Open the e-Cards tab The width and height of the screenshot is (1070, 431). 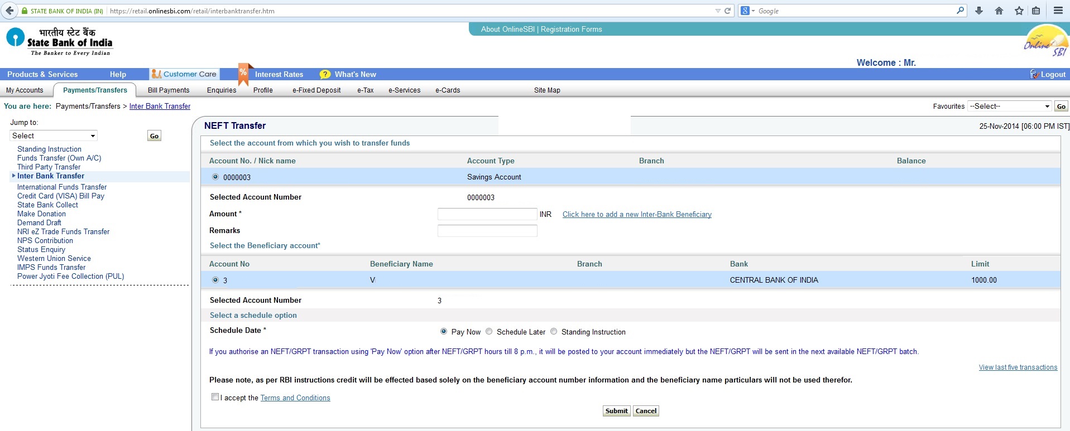tap(448, 90)
